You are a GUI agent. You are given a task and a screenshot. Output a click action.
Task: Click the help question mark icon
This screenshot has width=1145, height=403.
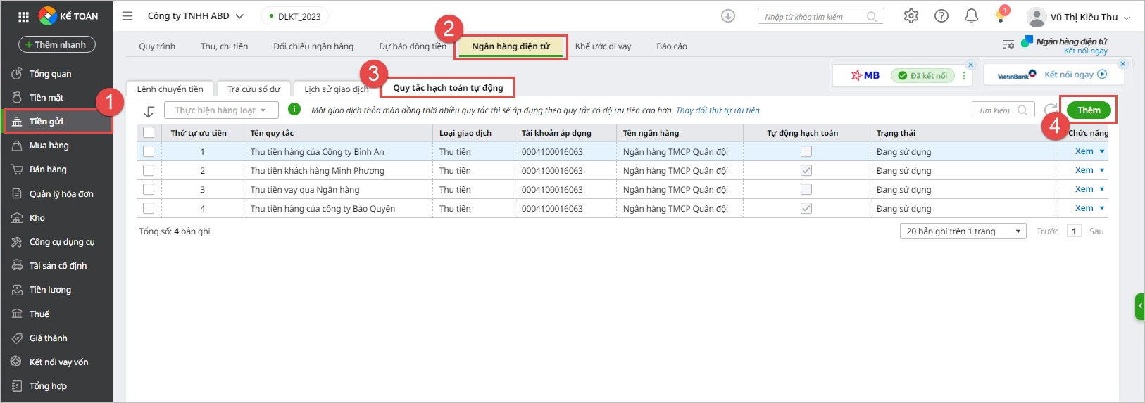[941, 16]
